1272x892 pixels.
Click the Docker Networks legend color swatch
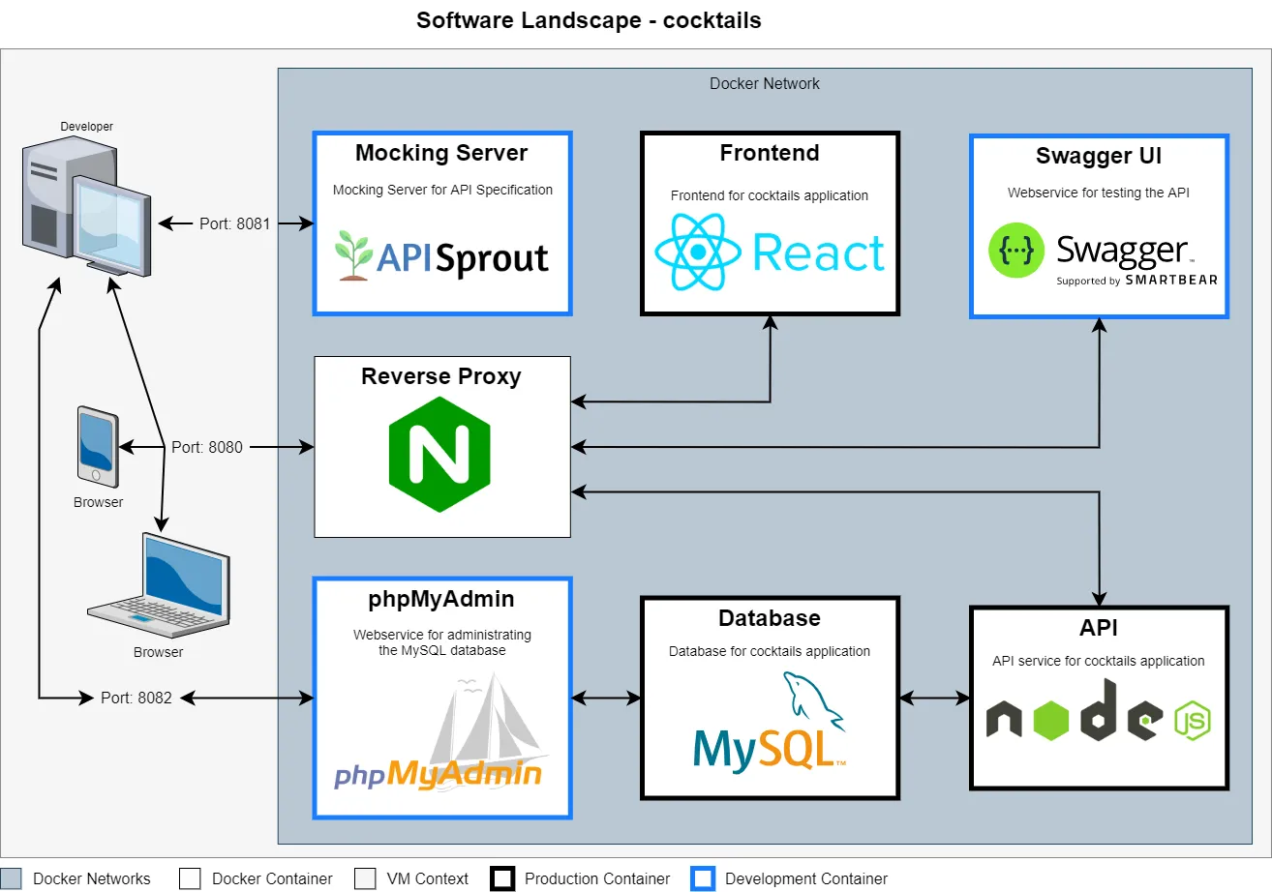(12, 878)
